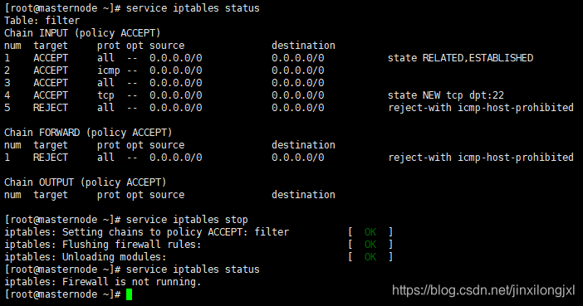Click the tcp protocol in rule 4
The image size is (583, 306).
point(105,95)
